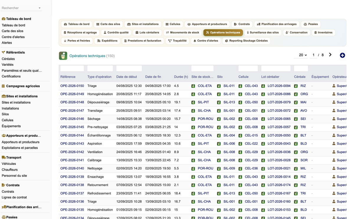Click the cereal icon beside AVO
Image resolution: width=354 pixels, height=219 pixels.
tap(296, 111)
